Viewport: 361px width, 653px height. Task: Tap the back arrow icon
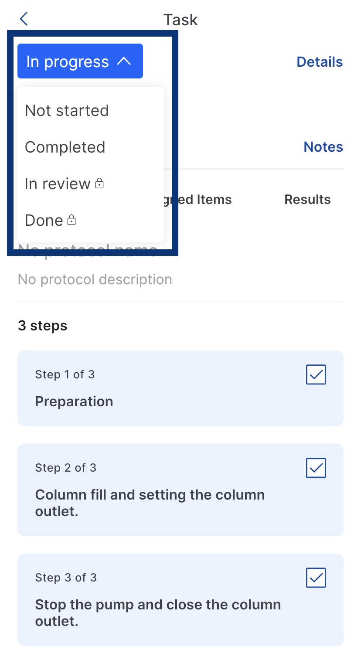(24, 19)
